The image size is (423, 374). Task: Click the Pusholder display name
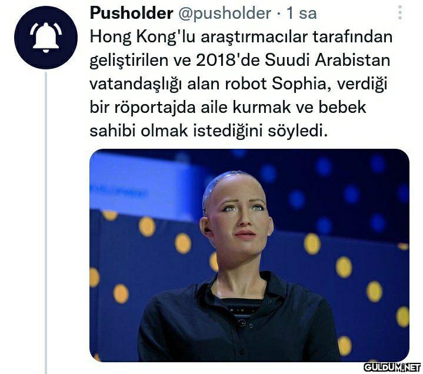point(131,13)
